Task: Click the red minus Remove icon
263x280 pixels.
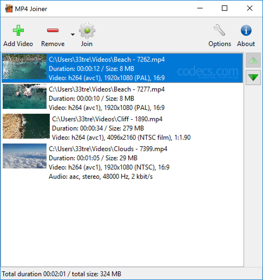Action: point(53,30)
